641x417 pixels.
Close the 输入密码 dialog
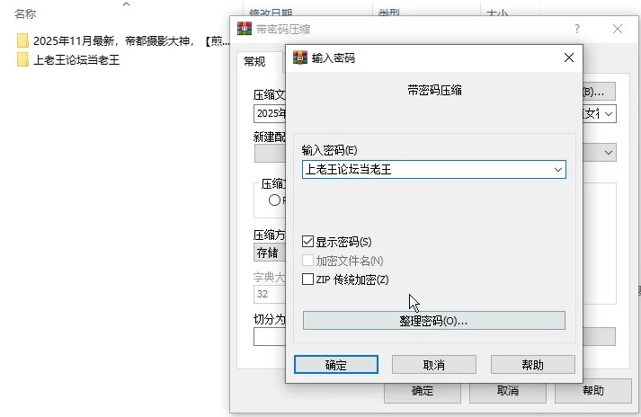569,58
